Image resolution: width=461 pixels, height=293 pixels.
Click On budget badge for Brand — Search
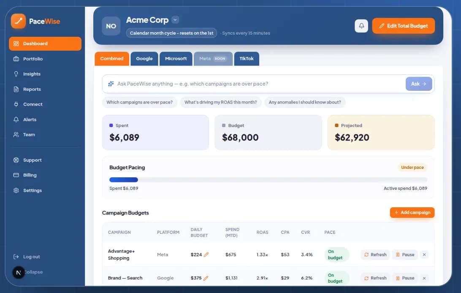[336, 278]
